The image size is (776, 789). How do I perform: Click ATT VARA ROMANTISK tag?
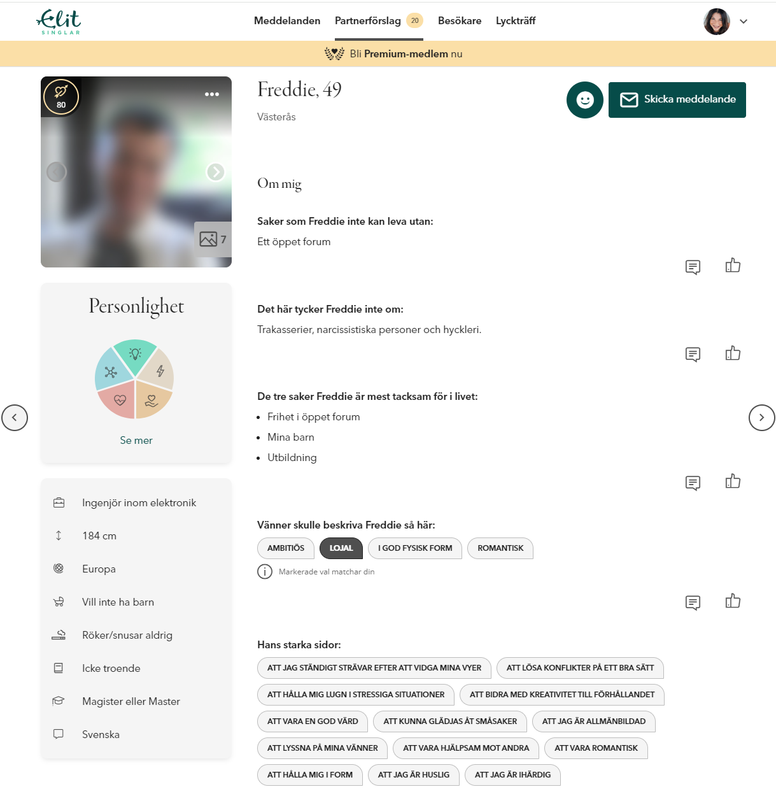(x=596, y=748)
